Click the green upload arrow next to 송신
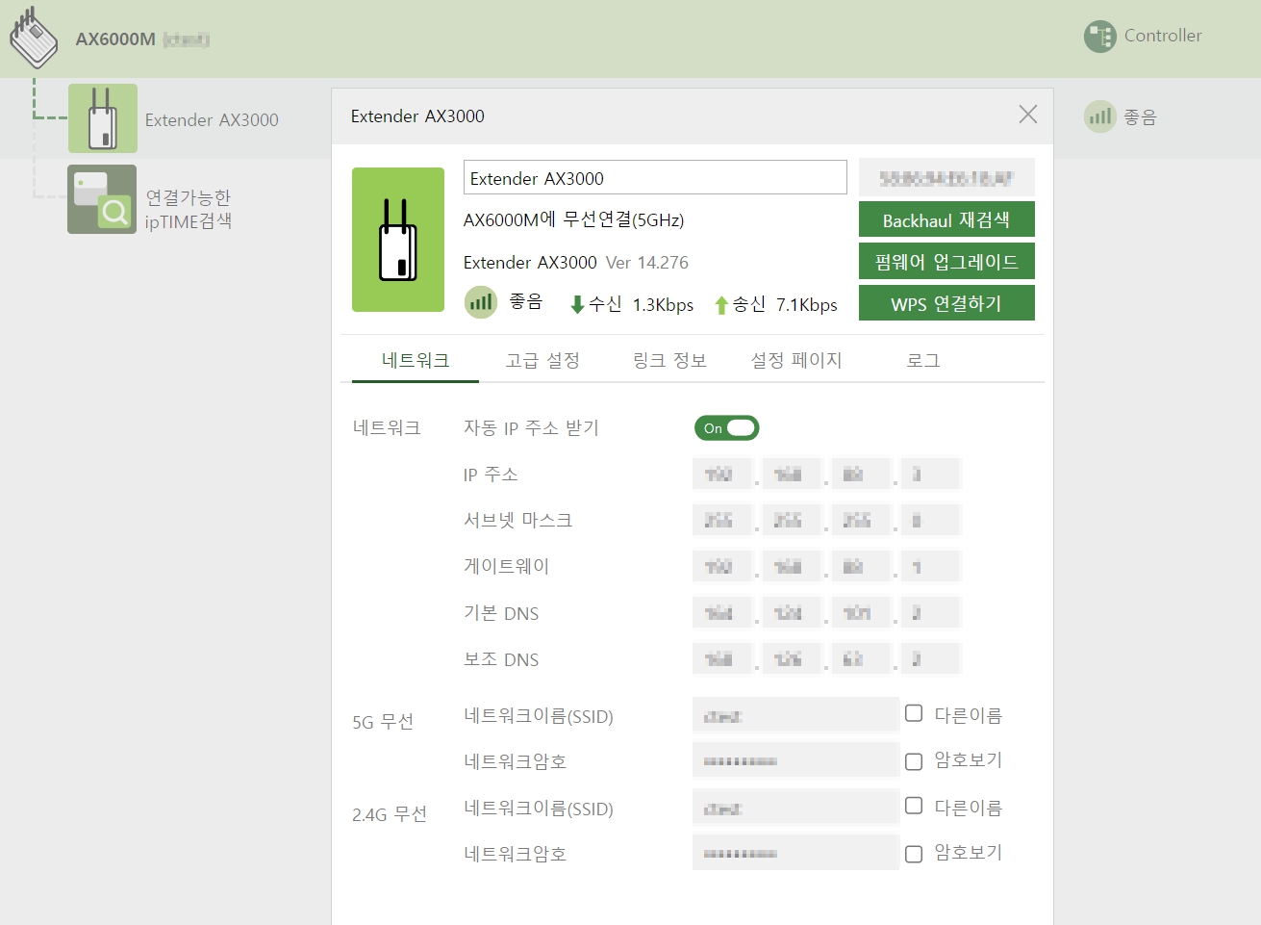This screenshot has width=1261, height=925. [x=721, y=305]
